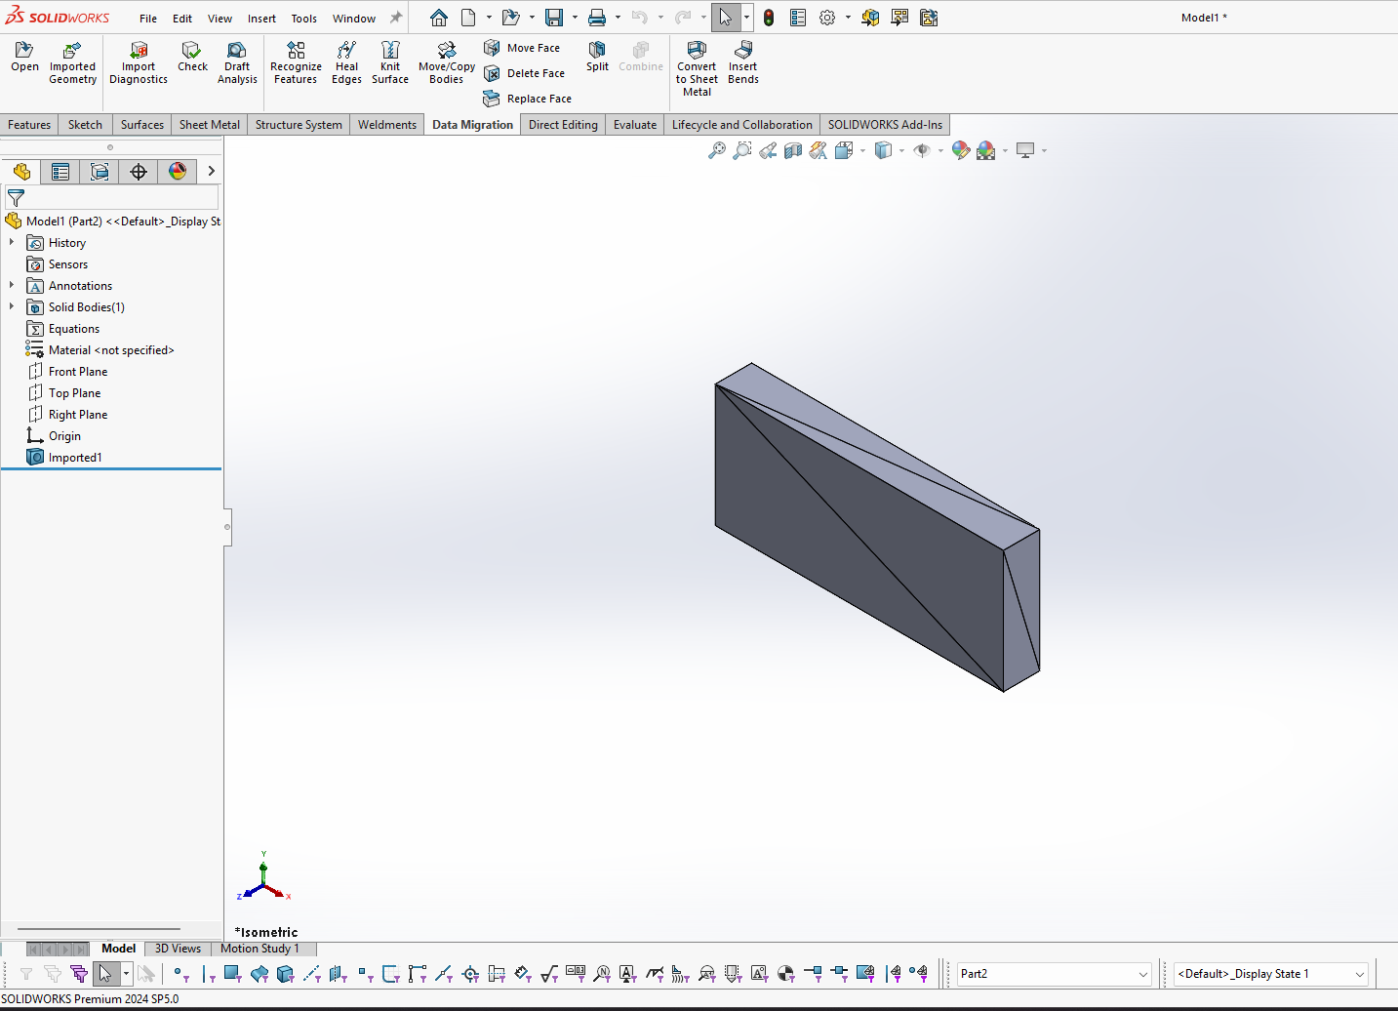Activate the Knit Surface tool
The image size is (1398, 1011).
pyautogui.click(x=389, y=61)
